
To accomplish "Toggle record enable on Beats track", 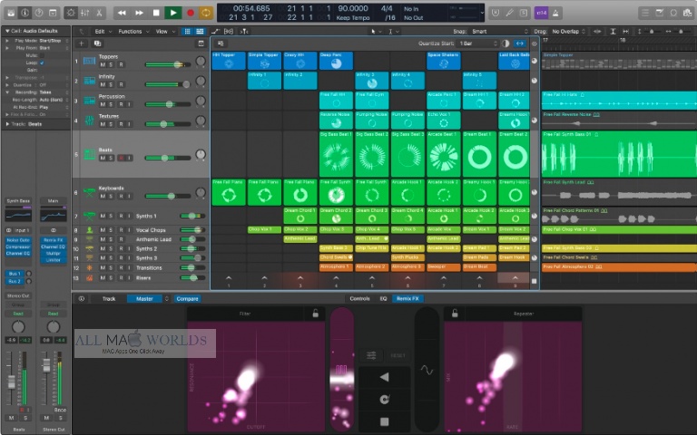I will (121, 158).
